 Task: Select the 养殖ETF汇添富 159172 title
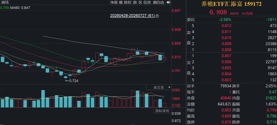pyautogui.click(x=232, y=4)
